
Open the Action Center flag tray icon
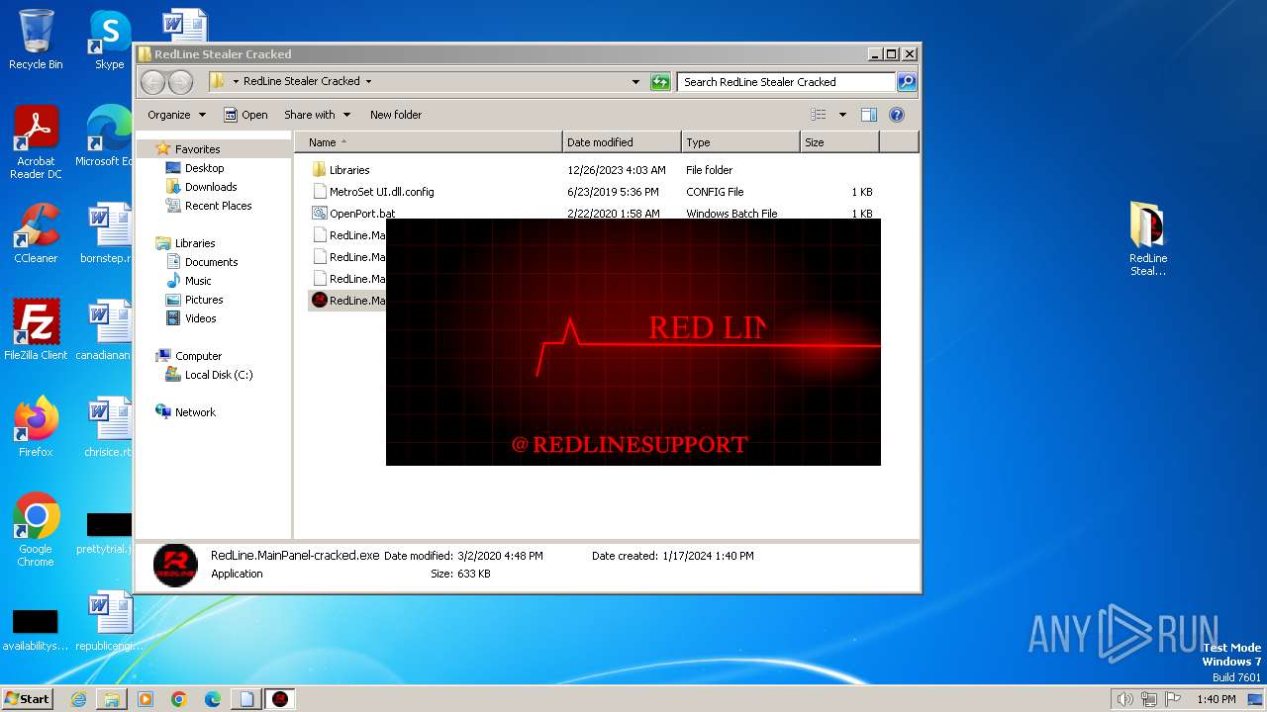[x=1174, y=699]
